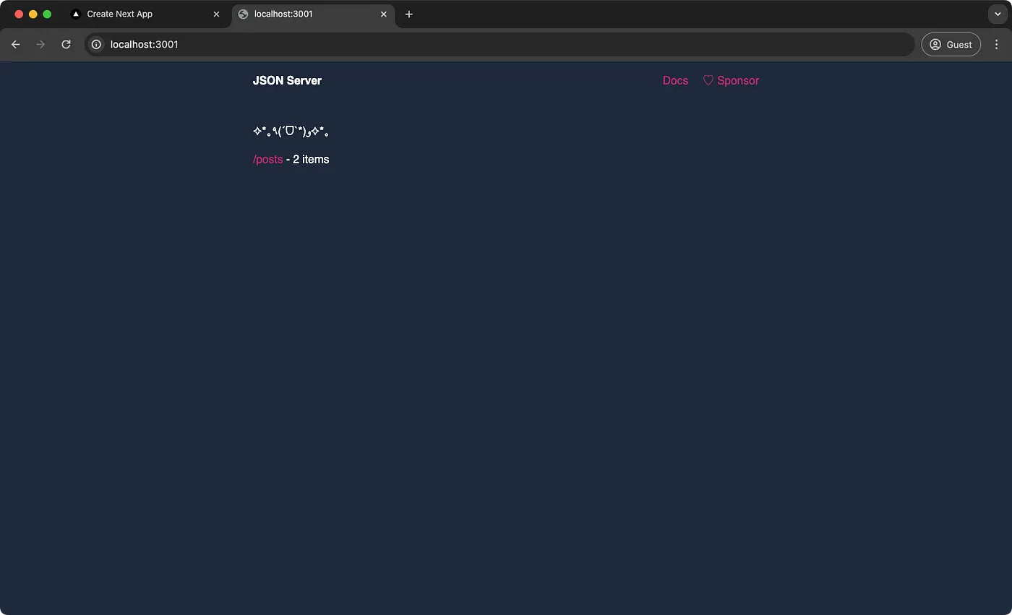Open the /posts resource link

[267, 159]
